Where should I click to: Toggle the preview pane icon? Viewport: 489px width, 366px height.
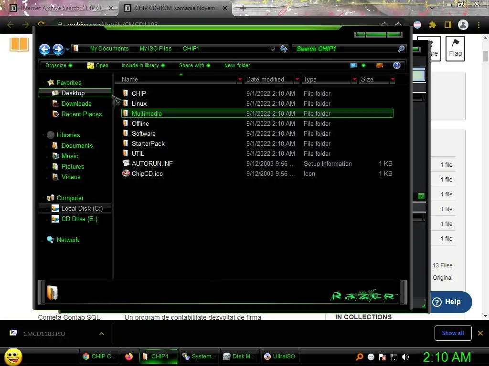[x=380, y=65]
